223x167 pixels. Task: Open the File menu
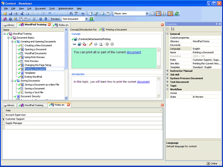6,8
